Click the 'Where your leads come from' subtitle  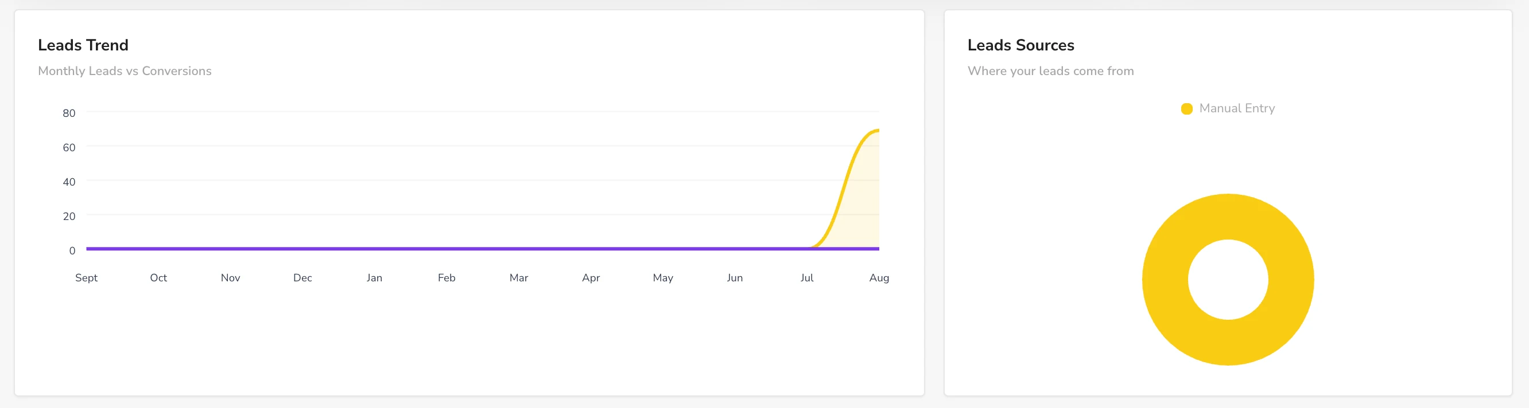click(1050, 71)
